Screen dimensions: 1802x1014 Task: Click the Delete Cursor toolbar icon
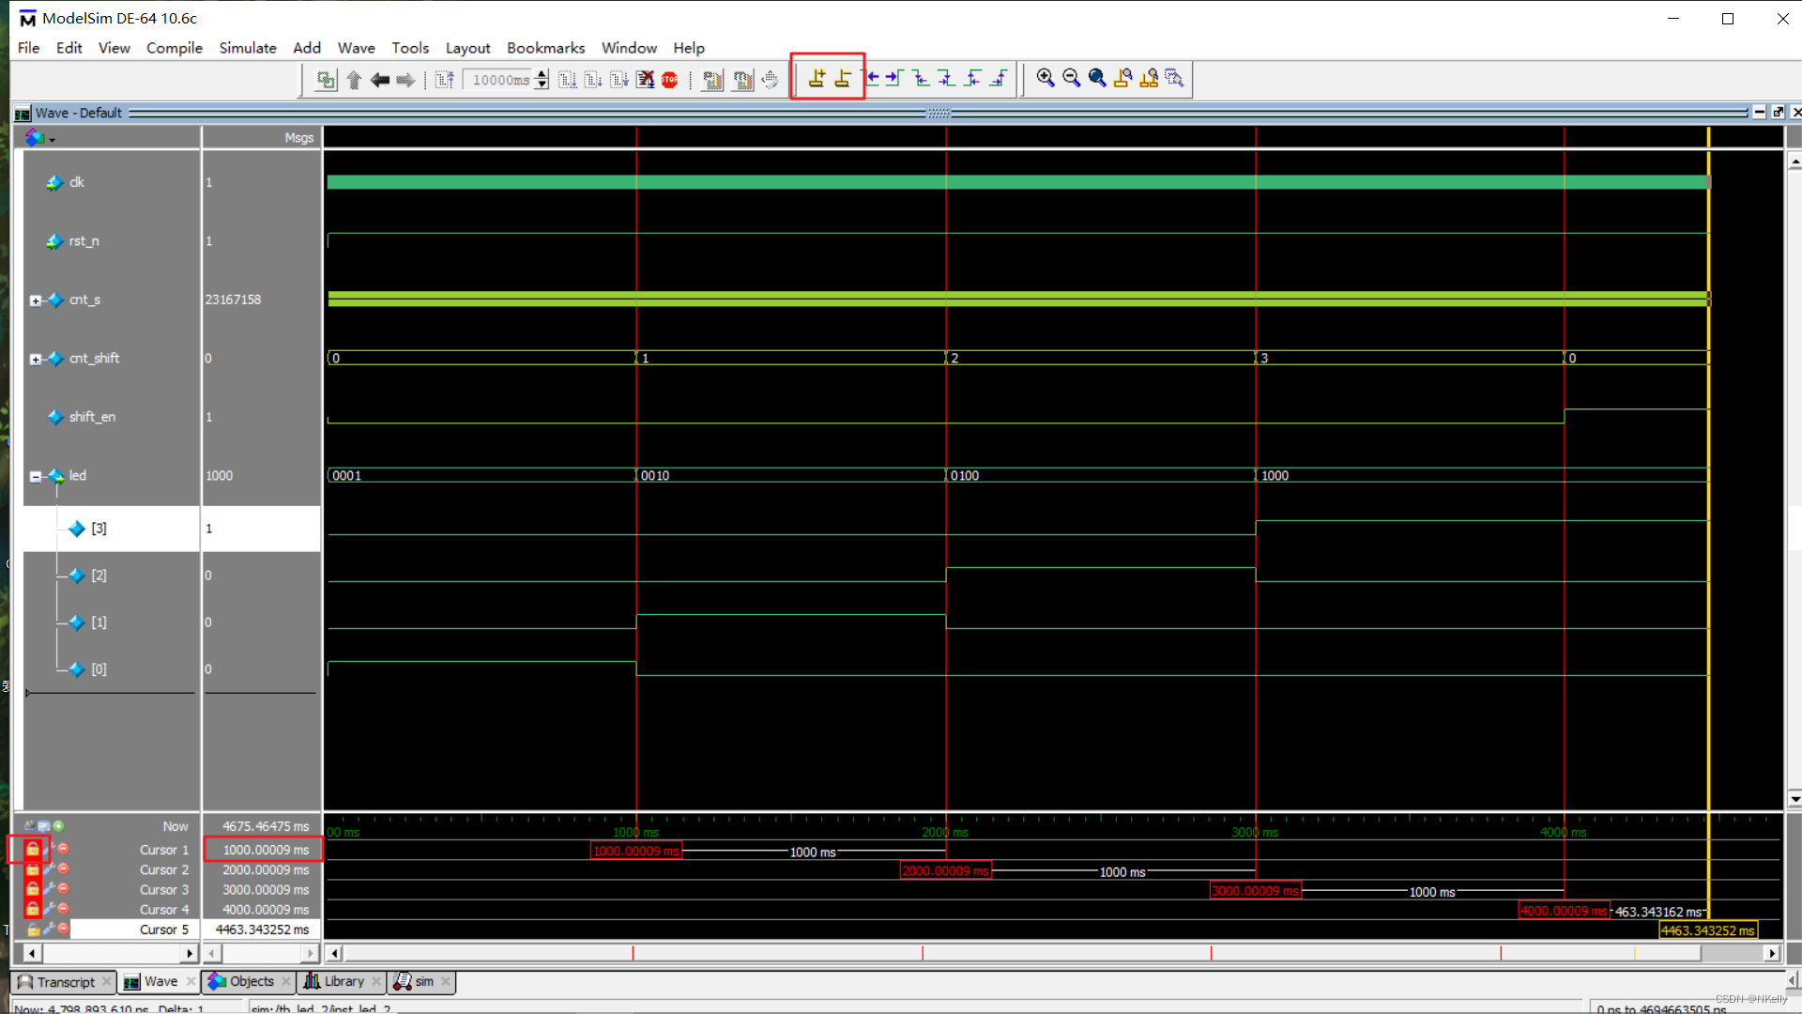click(x=843, y=79)
